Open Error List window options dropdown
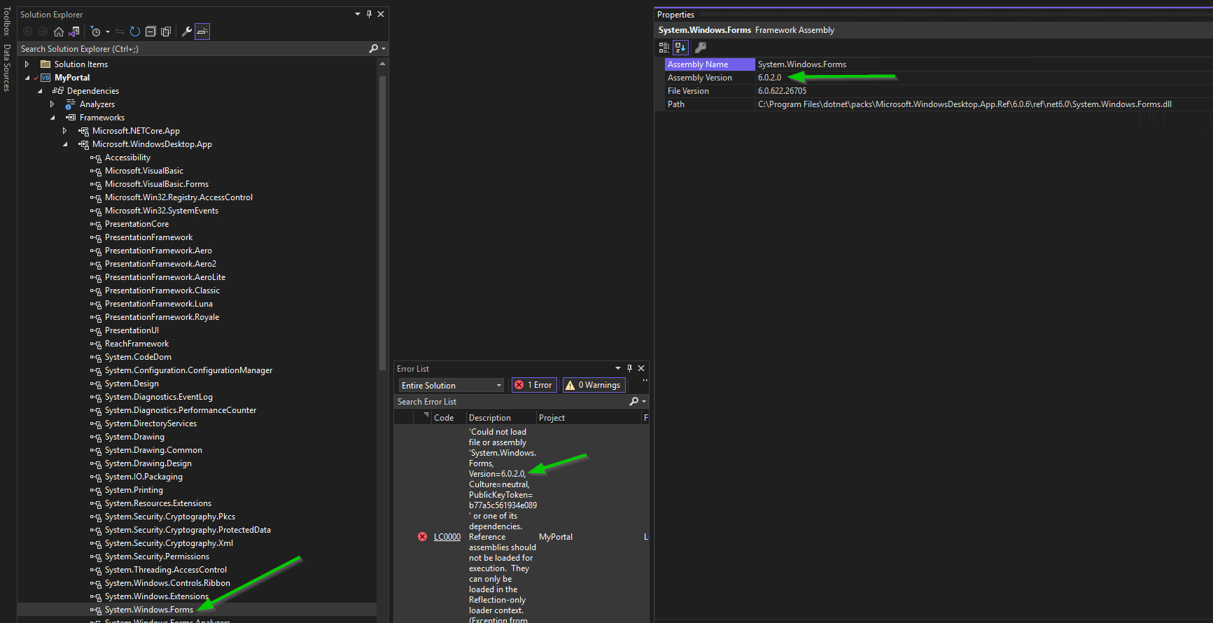 [618, 368]
